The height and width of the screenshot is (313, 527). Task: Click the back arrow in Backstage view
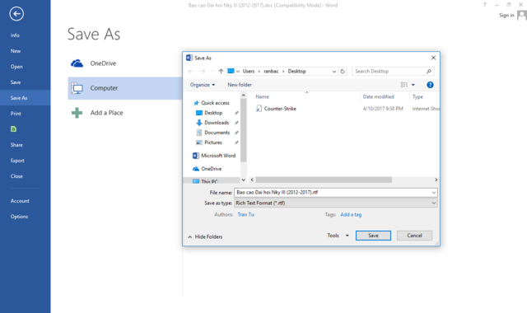click(16, 14)
